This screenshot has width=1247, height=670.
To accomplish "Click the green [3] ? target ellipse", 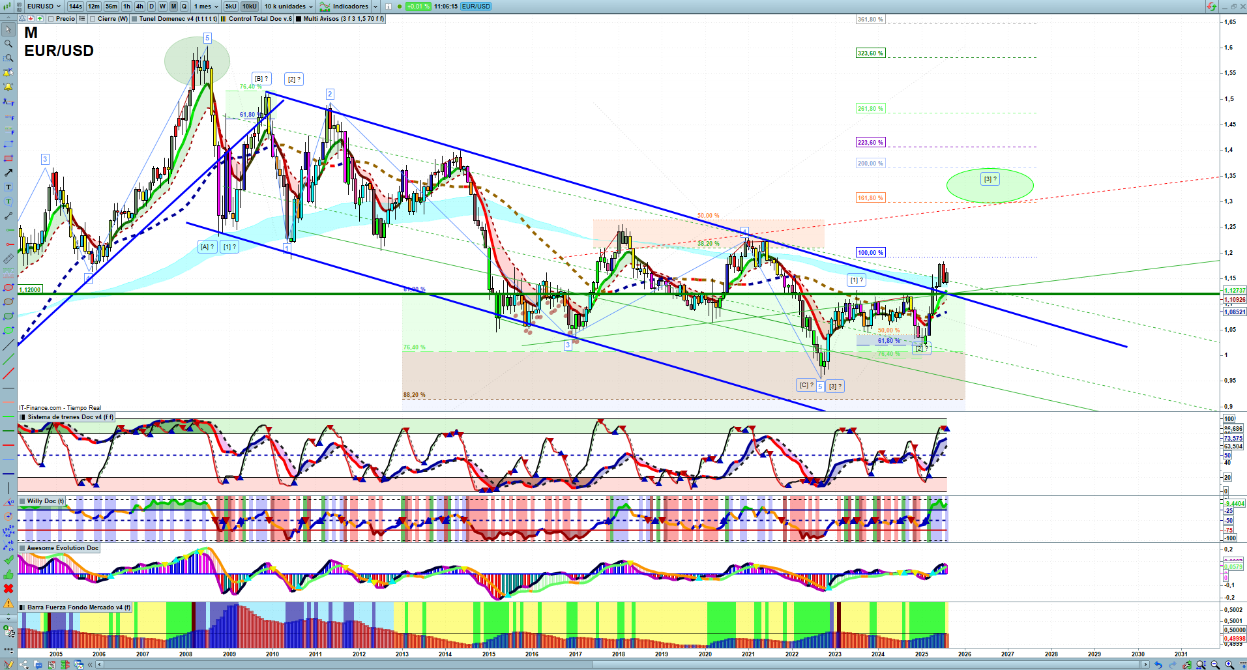I will point(990,185).
